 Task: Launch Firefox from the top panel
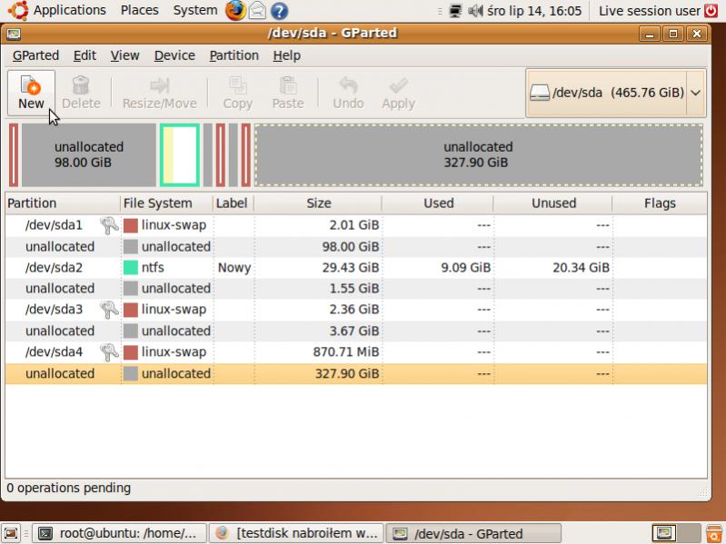pos(235,11)
